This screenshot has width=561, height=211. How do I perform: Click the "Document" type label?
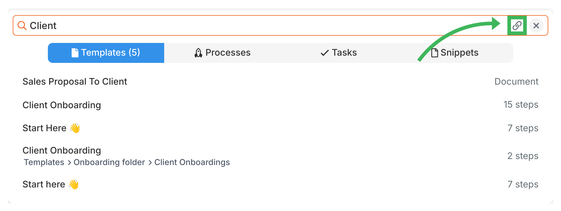pyautogui.click(x=516, y=82)
